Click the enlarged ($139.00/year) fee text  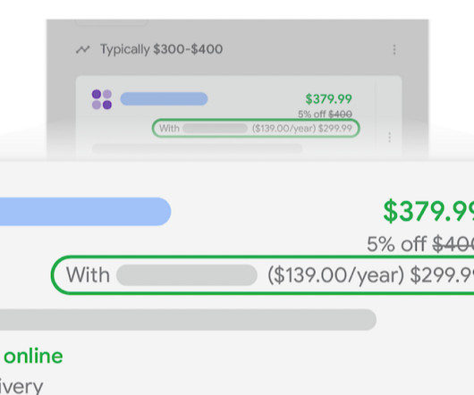pyautogui.click(x=336, y=275)
